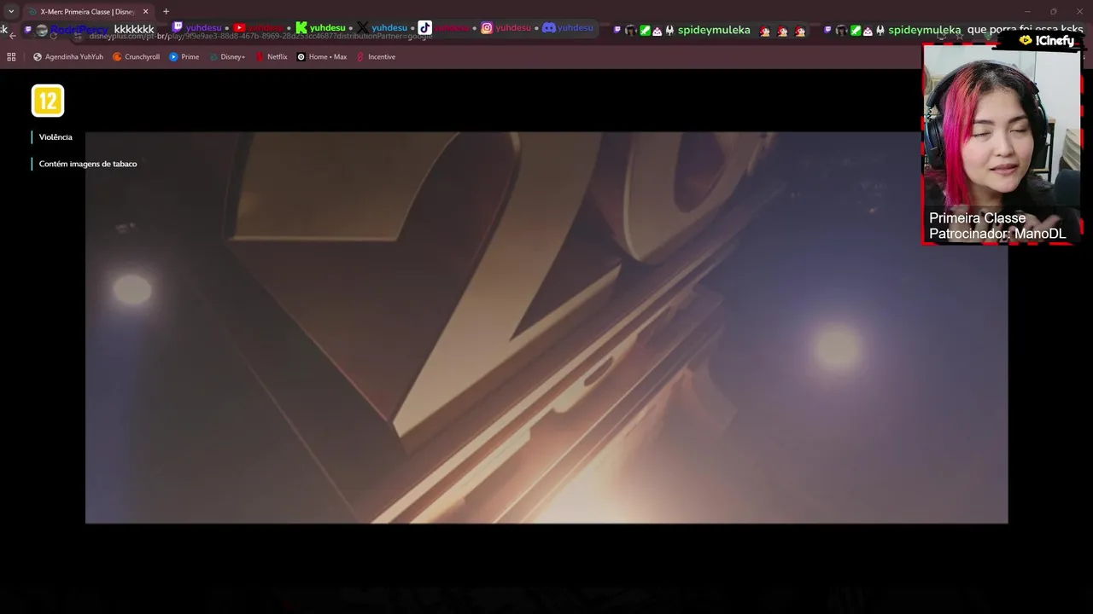Select the X-Men: Primeira Classe browser tab
Viewport: 1093px width, 614px height.
click(x=89, y=12)
